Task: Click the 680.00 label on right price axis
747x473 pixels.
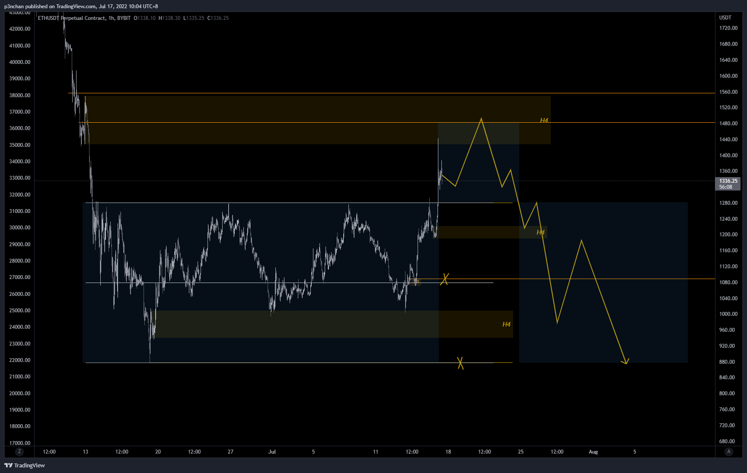Action: point(727,441)
